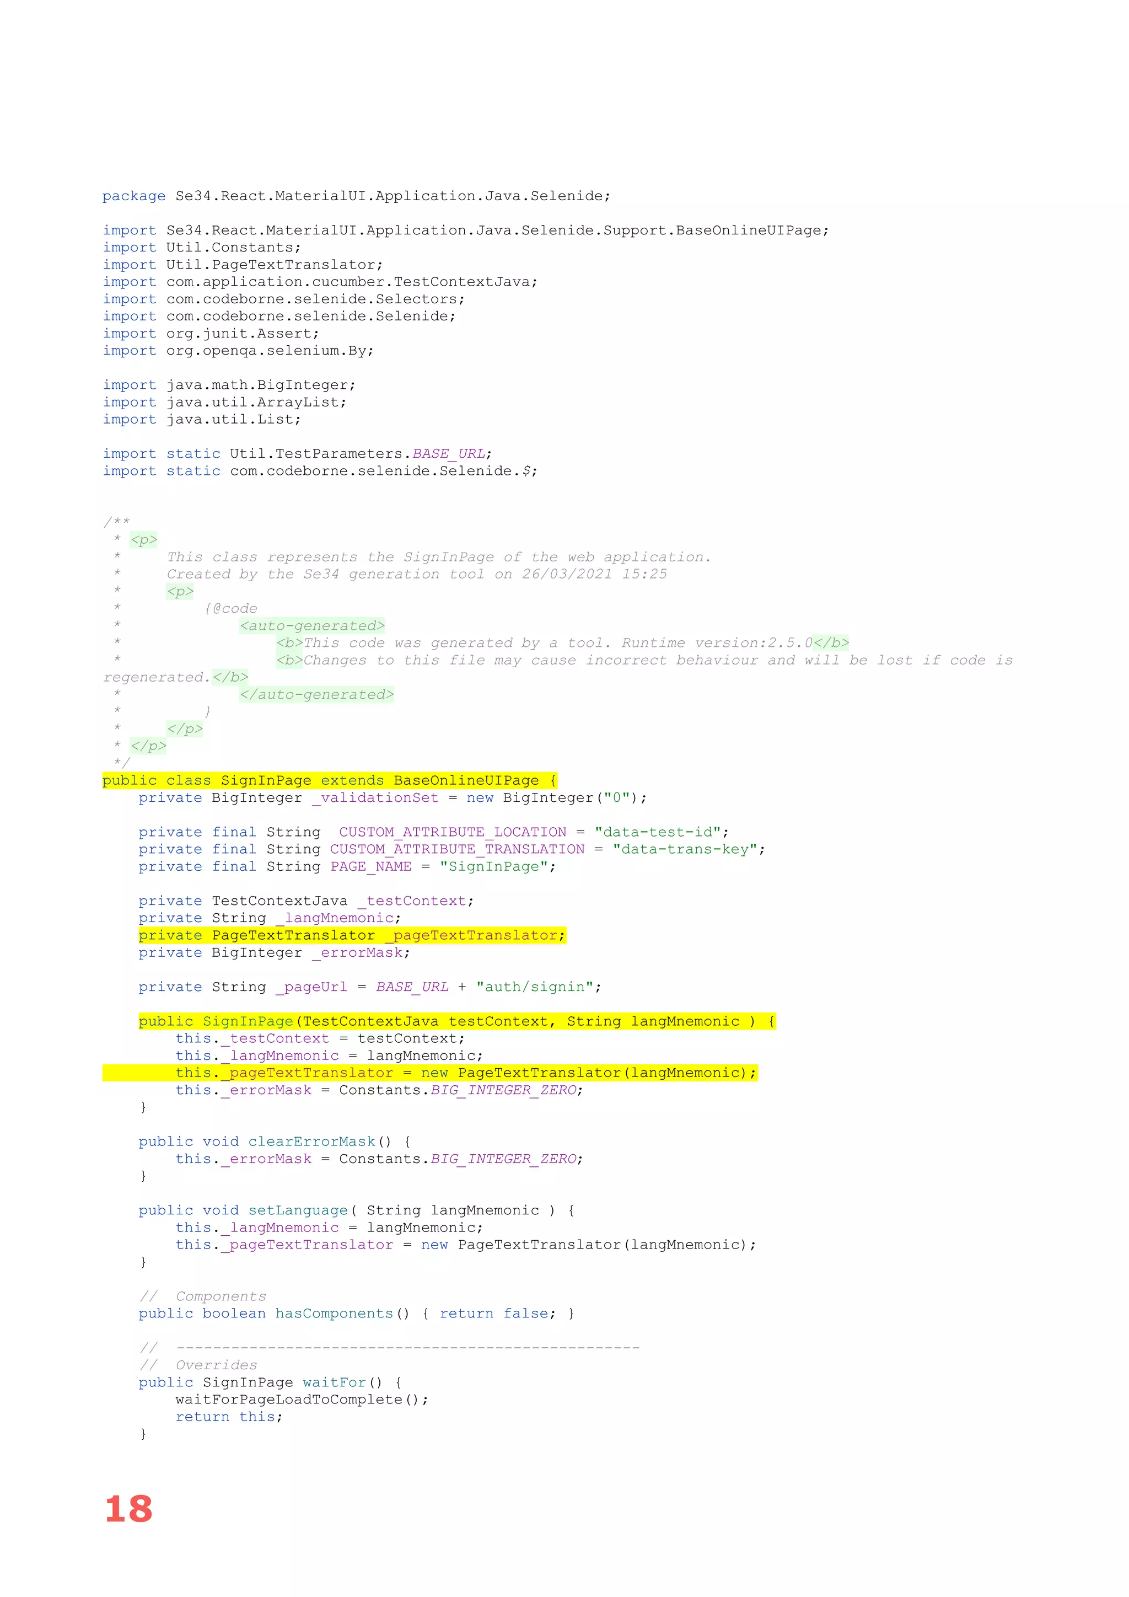Click 'import com.codeborne.selenide.Selenide;' line

pyautogui.click(x=279, y=317)
